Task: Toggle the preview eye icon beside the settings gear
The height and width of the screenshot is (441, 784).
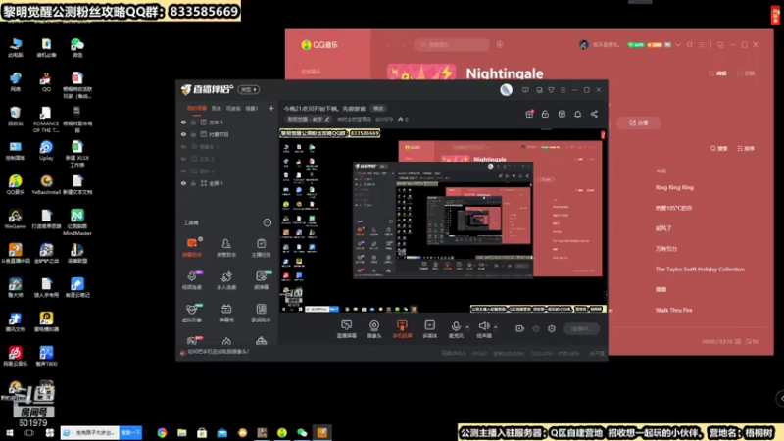Action: (x=536, y=328)
